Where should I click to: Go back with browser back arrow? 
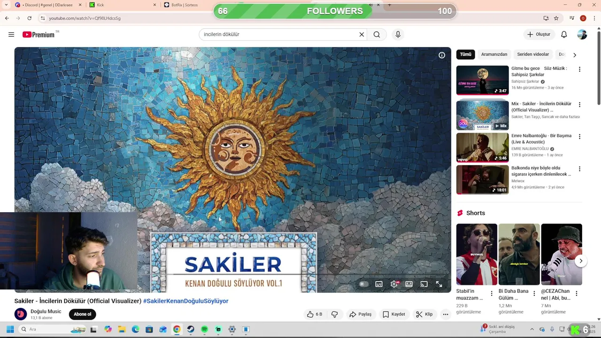point(7,18)
